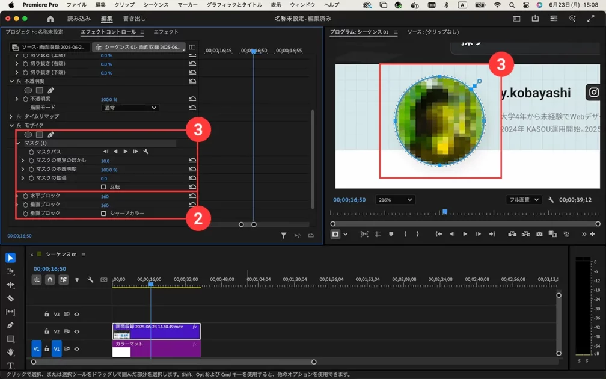Screen dimensions: 606x379
Task: Click the マスクの境界のぼかし value 10.0
Action: coord(105,161)
